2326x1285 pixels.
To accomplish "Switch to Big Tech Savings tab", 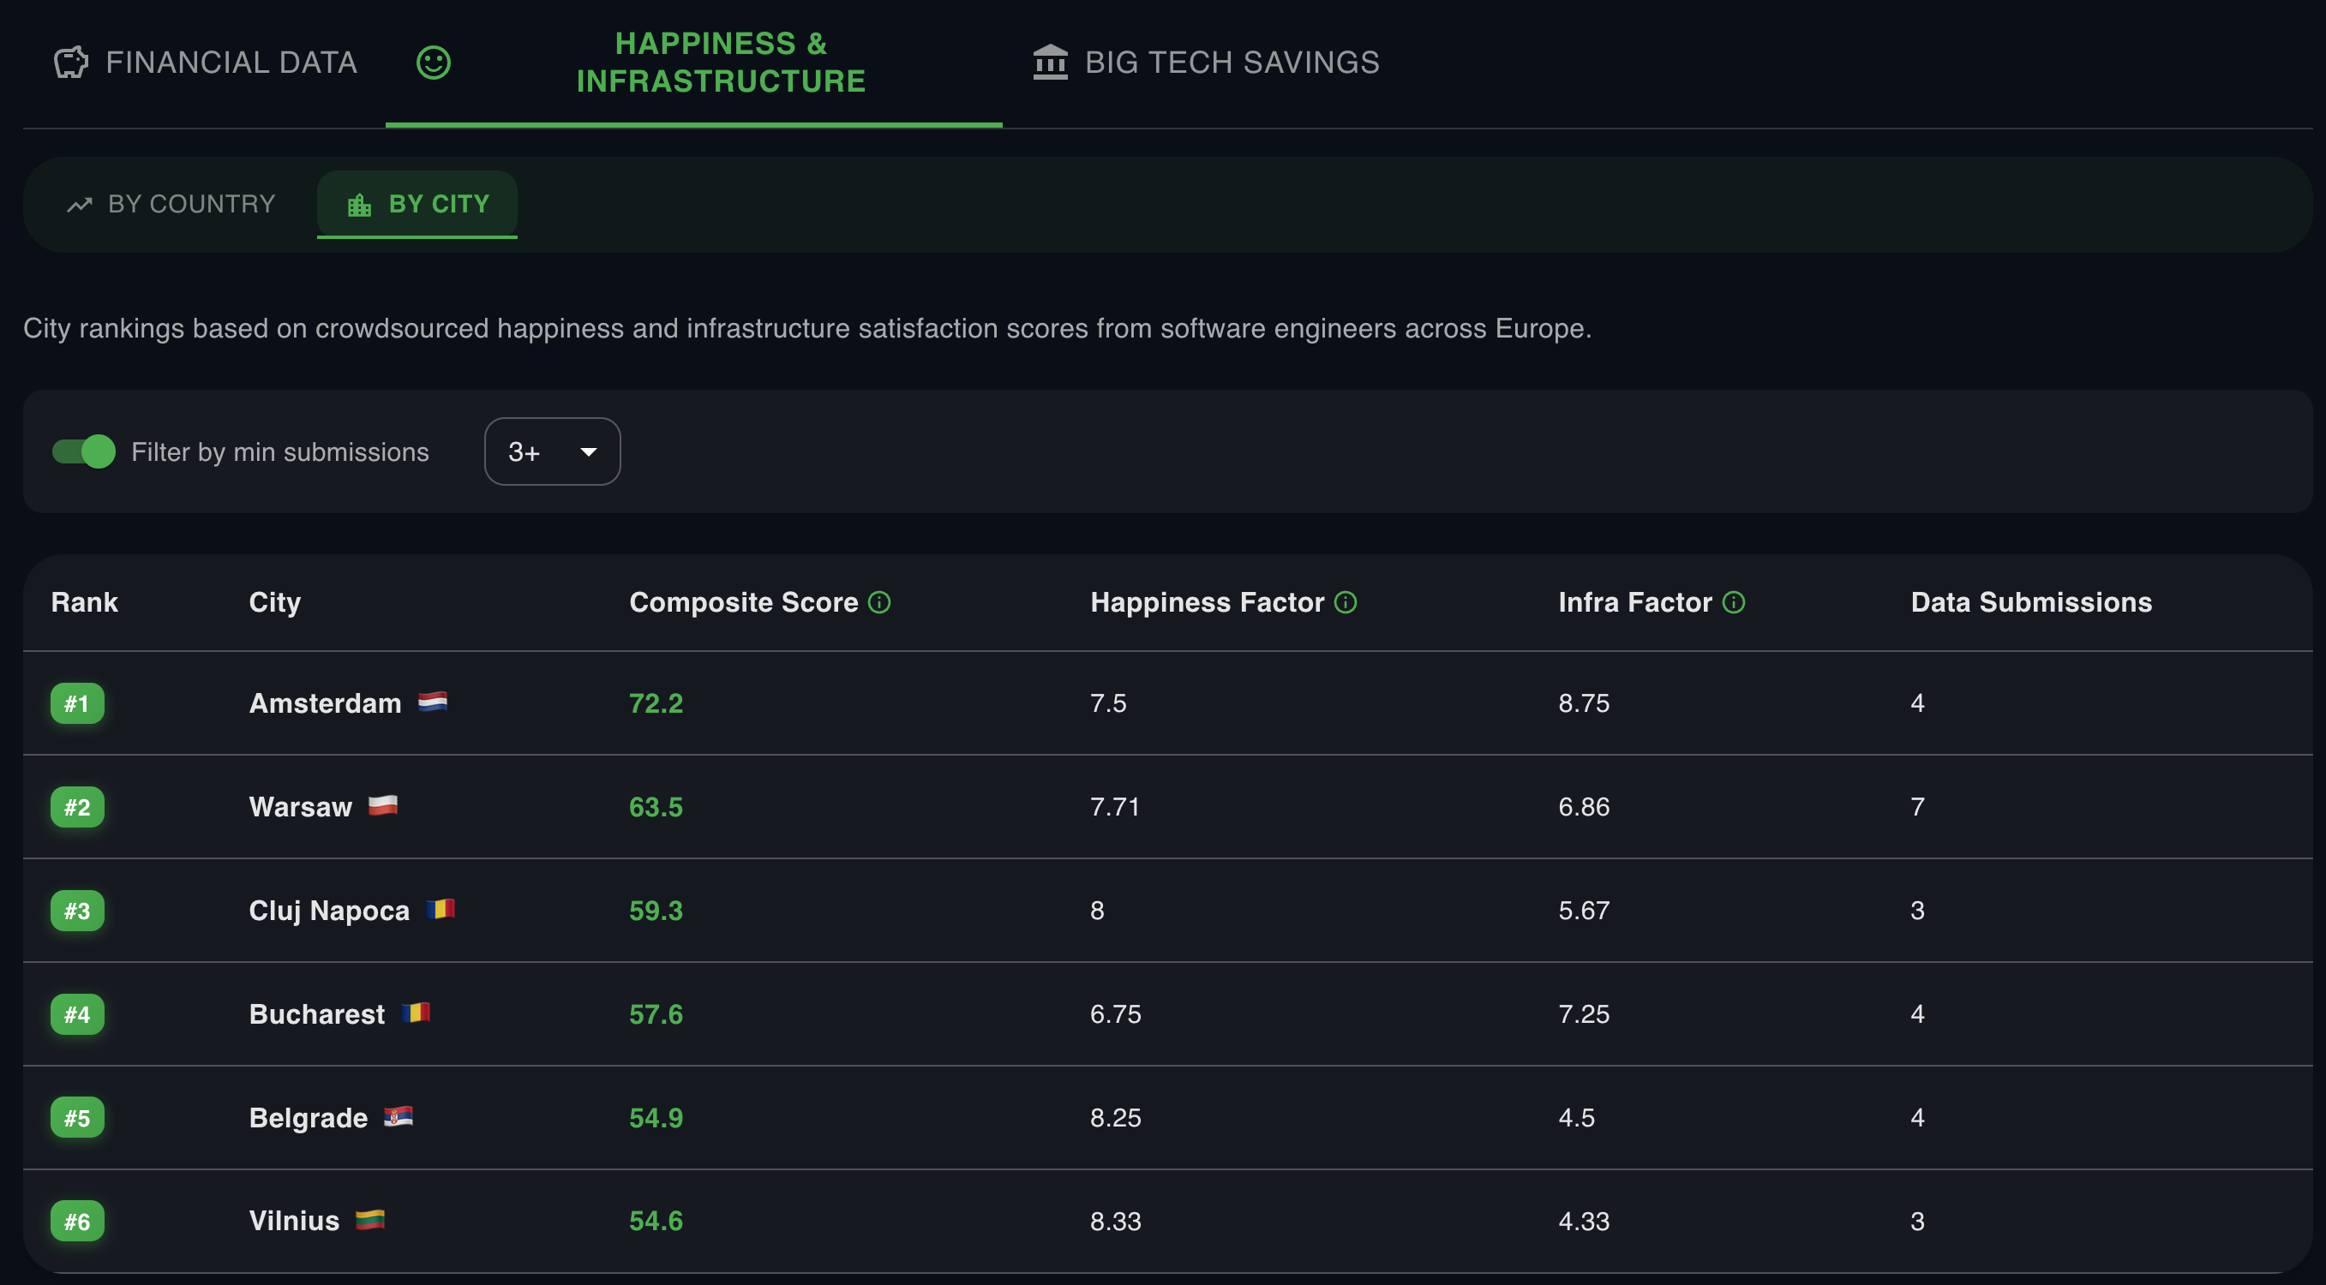I will (x=1232, y=63).
